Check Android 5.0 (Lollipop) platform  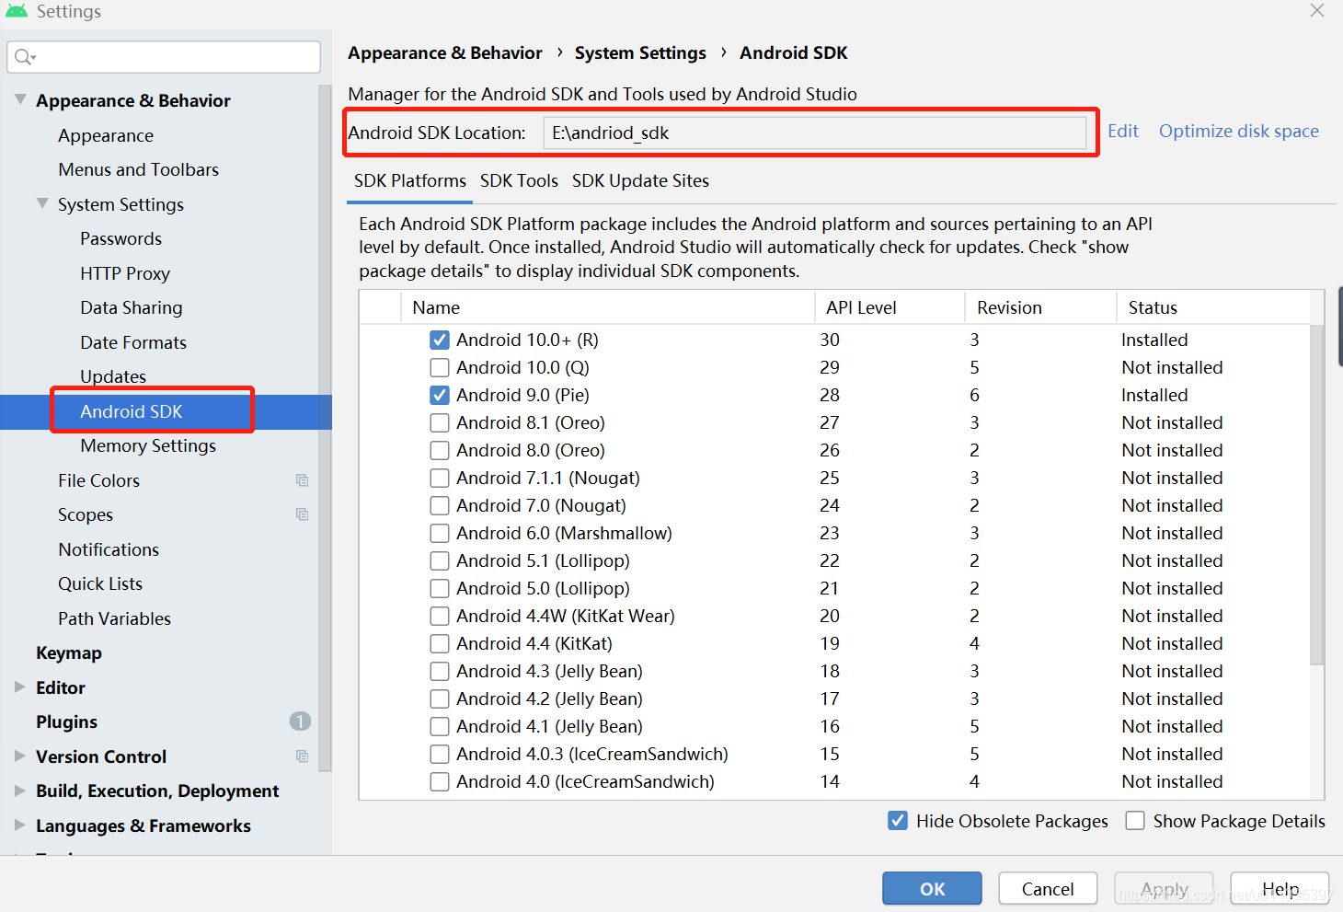pos(440,588)
